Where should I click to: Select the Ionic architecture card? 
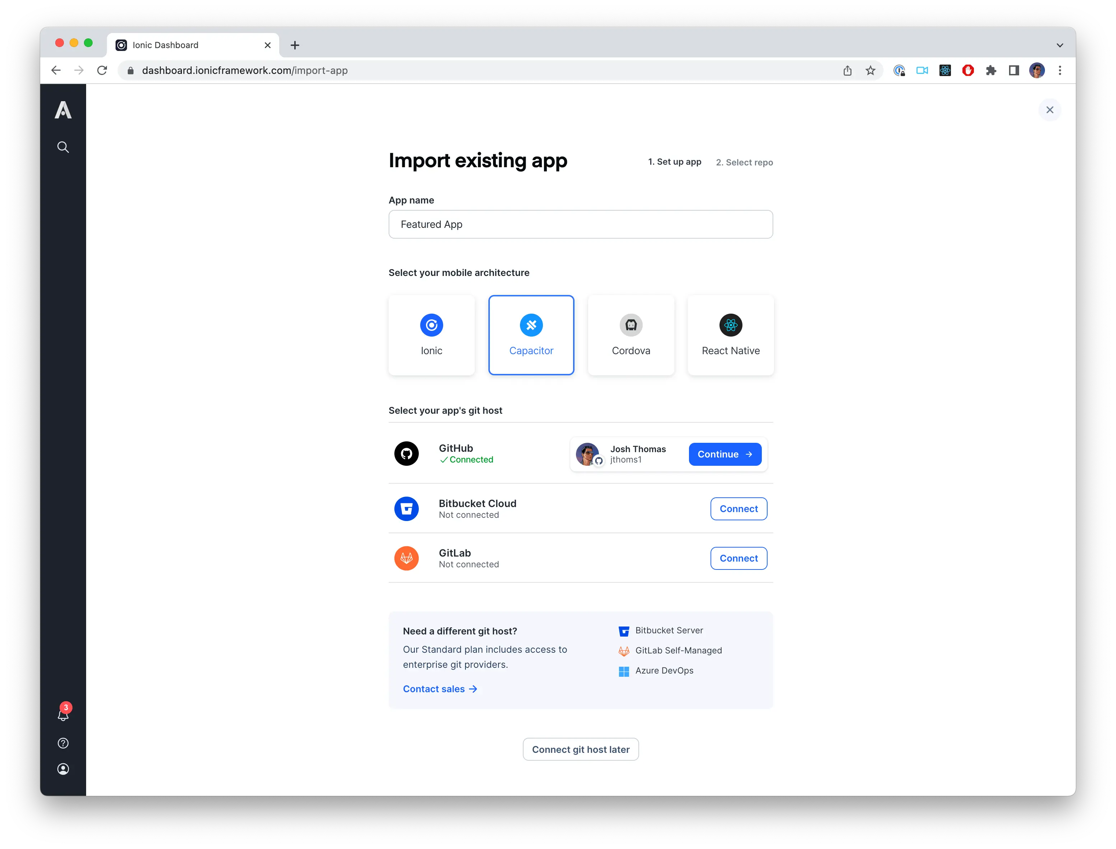[x=431, y=334]
